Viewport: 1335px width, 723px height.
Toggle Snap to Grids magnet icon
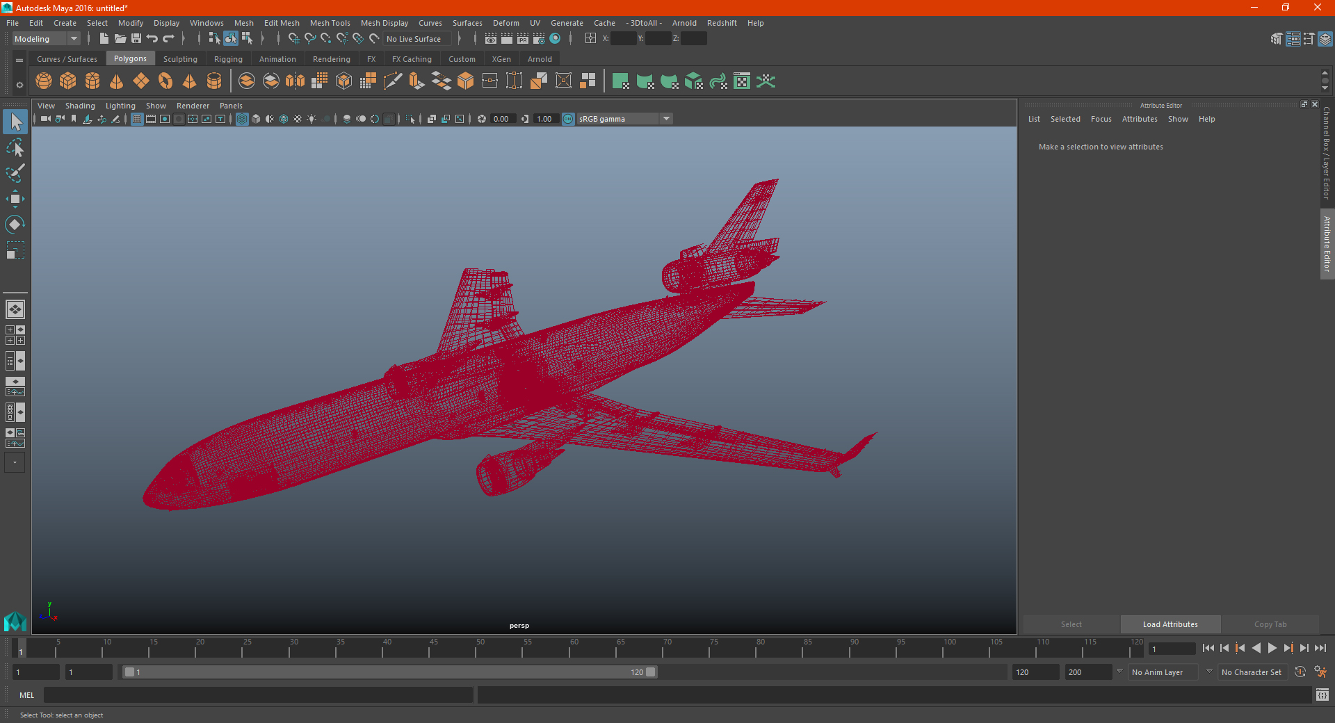click(x=294, y=38)
